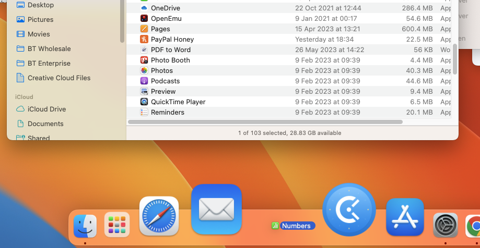Select the Pages app icon
This screenshot has width=480, height=248.
tap(144, 29)
